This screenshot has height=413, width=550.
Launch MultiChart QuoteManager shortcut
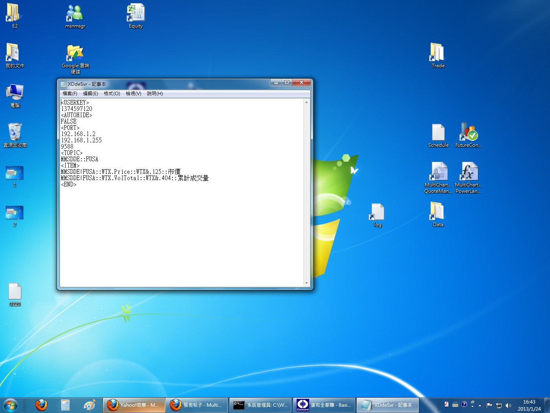point(438,178)
